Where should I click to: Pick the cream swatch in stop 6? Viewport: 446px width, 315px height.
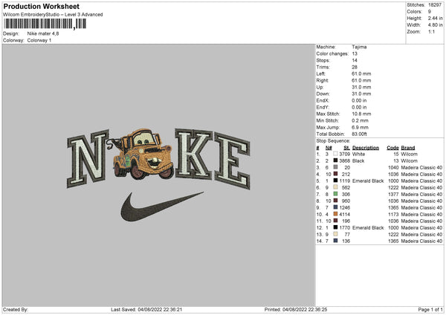[x=335, y=188]
